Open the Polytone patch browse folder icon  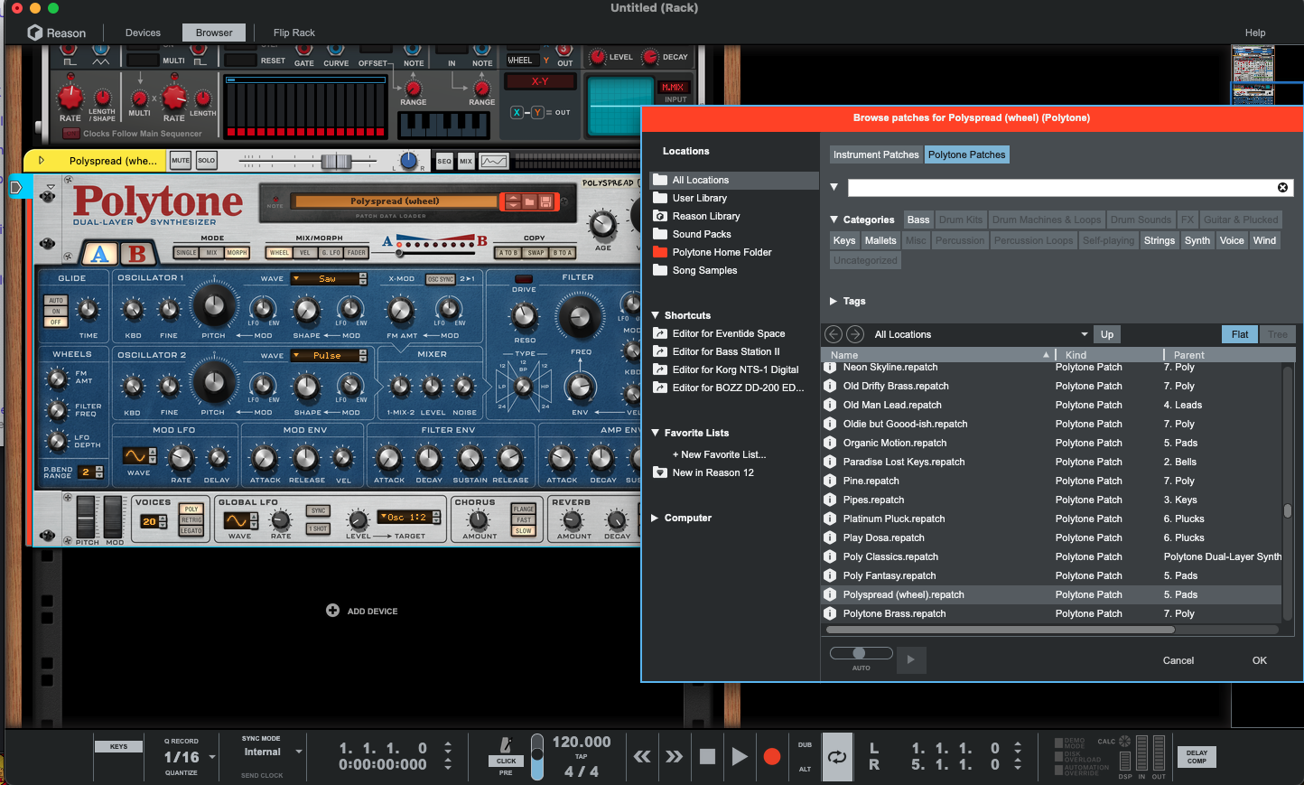530,201
